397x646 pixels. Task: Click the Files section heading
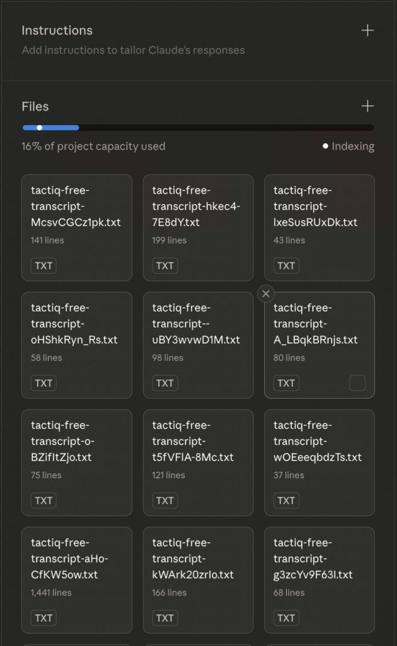coord(35,107)
